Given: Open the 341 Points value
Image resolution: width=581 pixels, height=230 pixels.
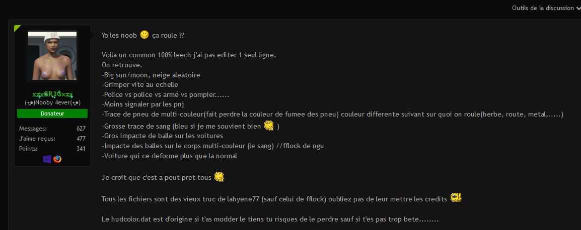Looking at the screenshot, I should tap(81, 148).
